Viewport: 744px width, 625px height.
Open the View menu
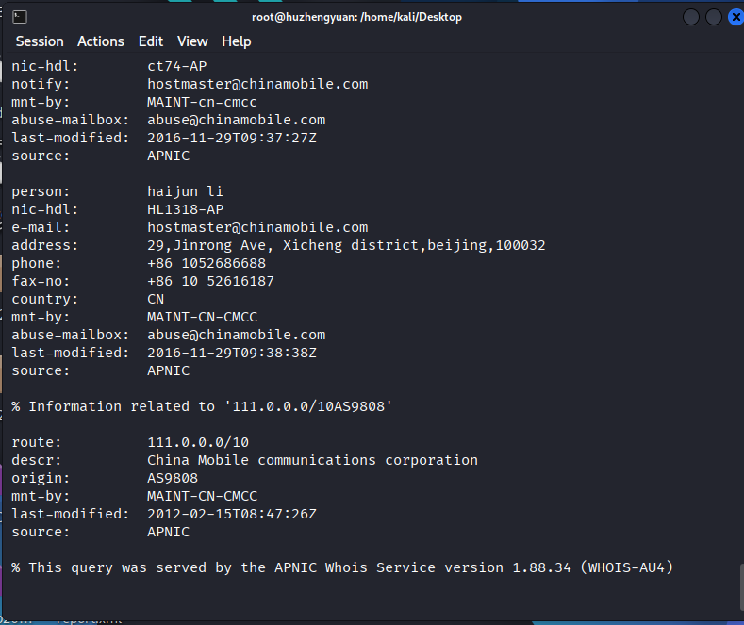(192, 41)
